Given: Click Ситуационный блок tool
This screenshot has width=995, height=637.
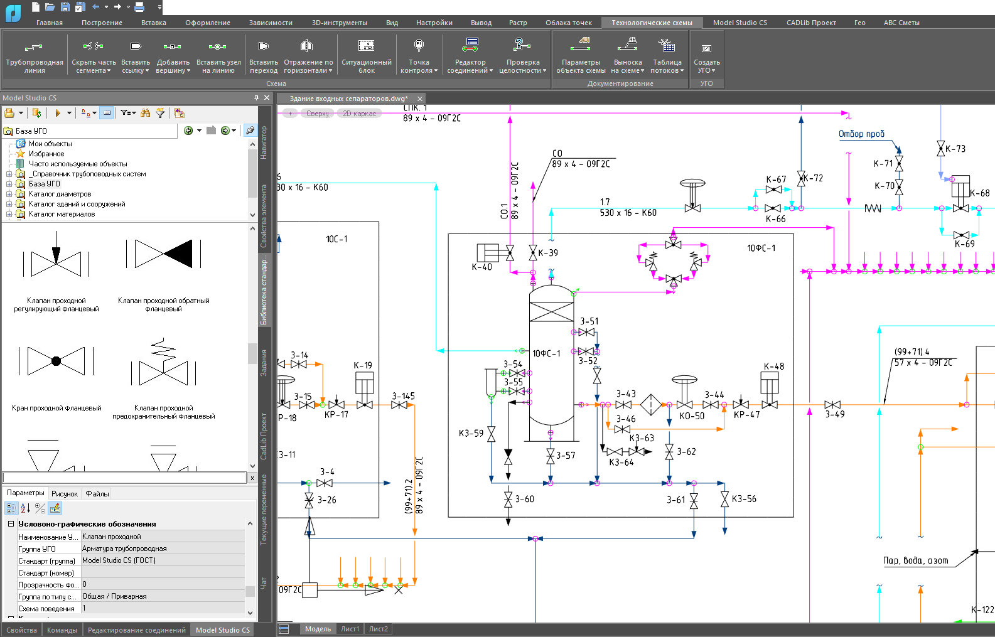Looking at the screenshot, I should click(x=367, y=55).
